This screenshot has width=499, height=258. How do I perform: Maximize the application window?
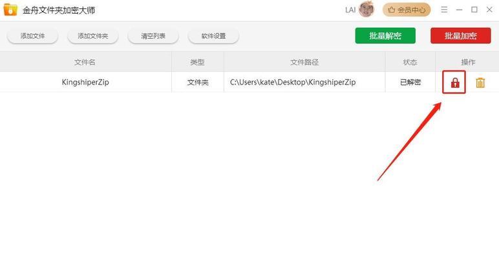[x=474, y=10]
